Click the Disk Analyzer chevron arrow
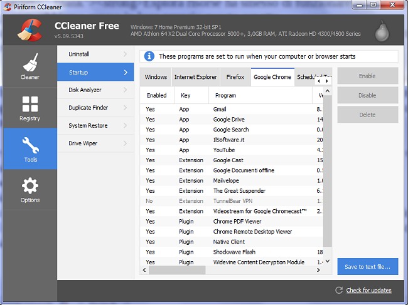408x305 pixels. [x=125, y=90]
